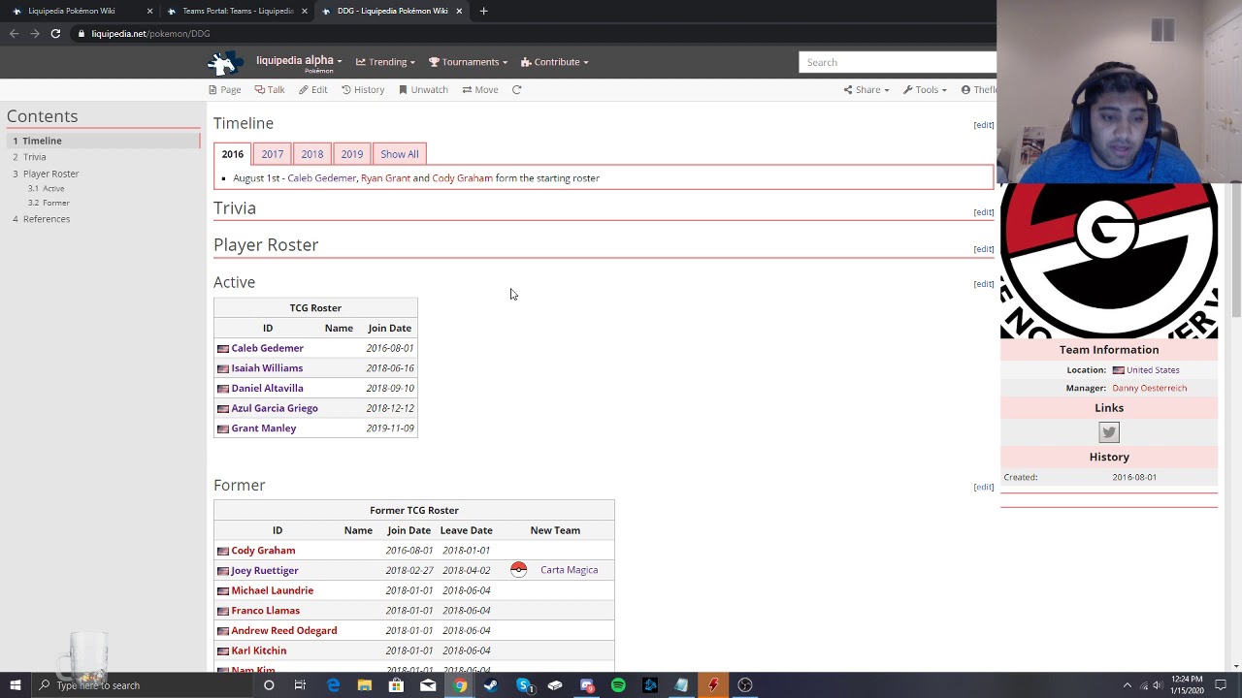Open the Trending dropdown menu
The height and width of the screenshot is (698, 1242).
click(385, 62)
